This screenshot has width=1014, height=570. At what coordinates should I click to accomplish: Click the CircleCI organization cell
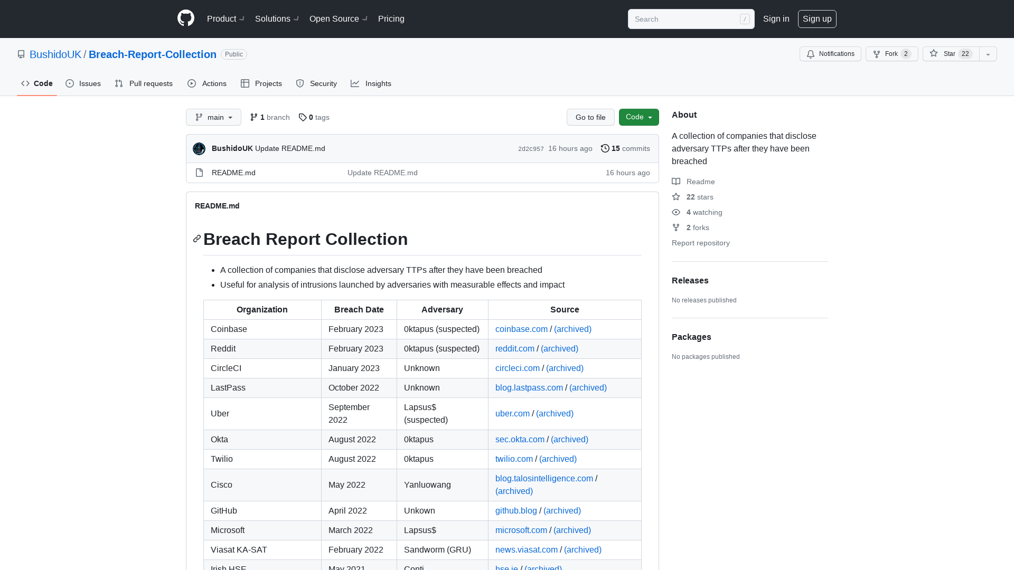[x=262, y=368]
